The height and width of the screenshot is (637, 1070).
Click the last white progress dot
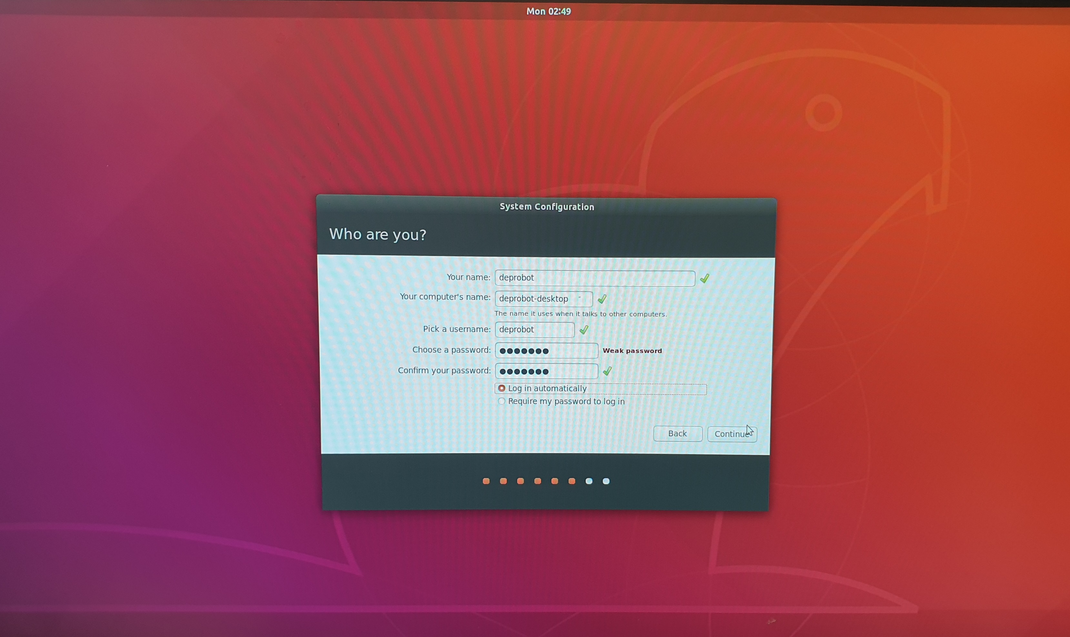[x=606, y=481]
